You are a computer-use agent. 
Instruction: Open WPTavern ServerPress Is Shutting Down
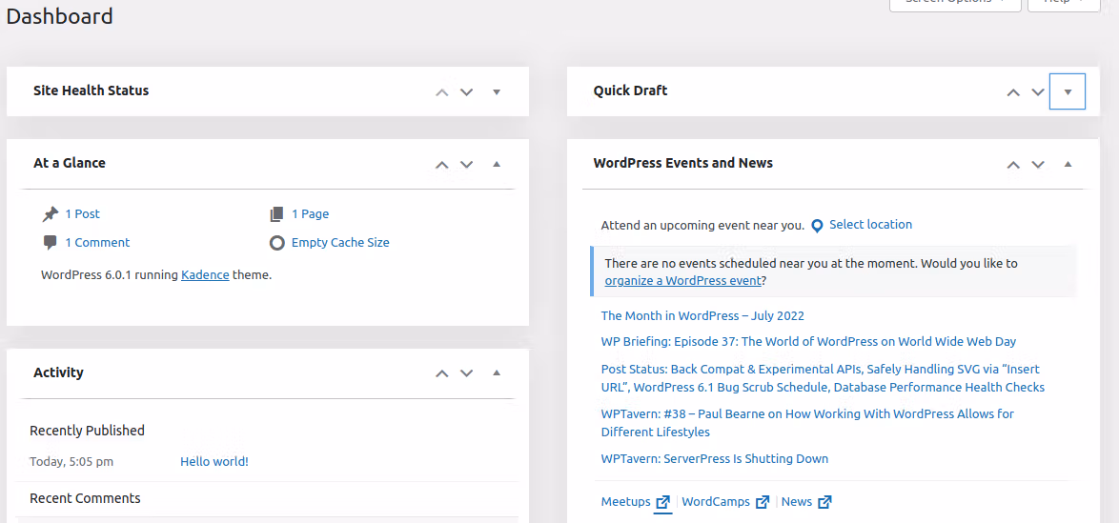(714, 459)
